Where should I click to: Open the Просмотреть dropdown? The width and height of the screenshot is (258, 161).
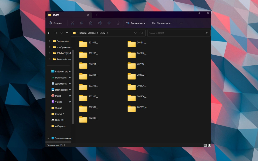tap(163, 23)
